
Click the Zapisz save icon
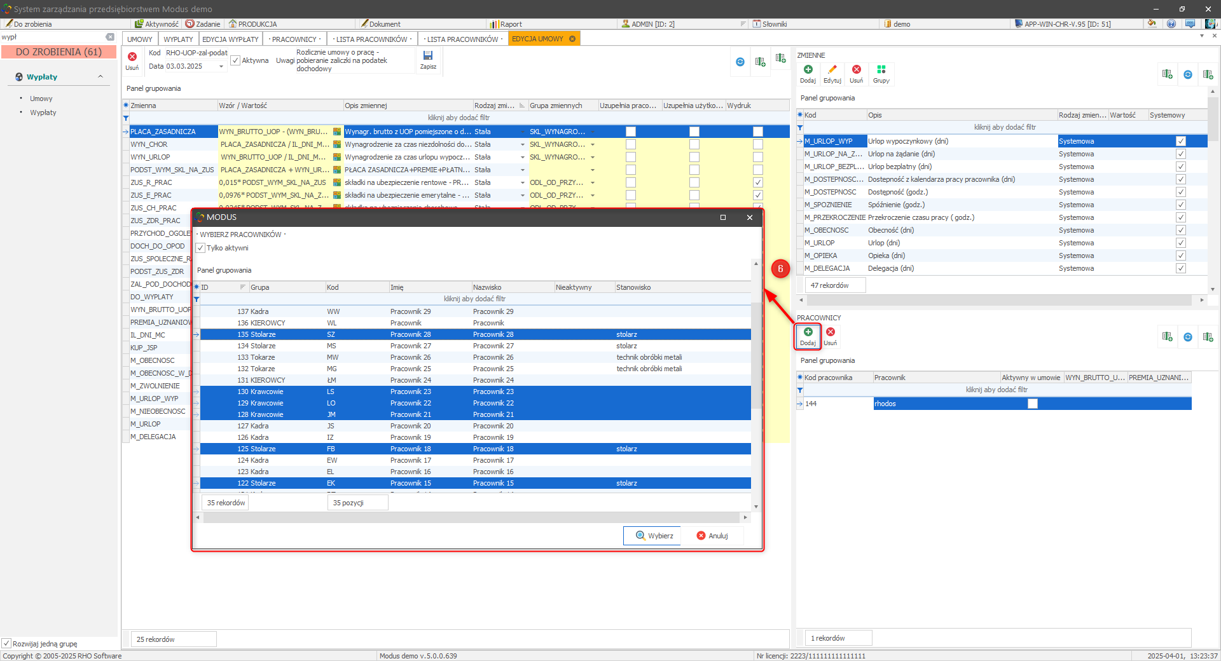[428, 57]
